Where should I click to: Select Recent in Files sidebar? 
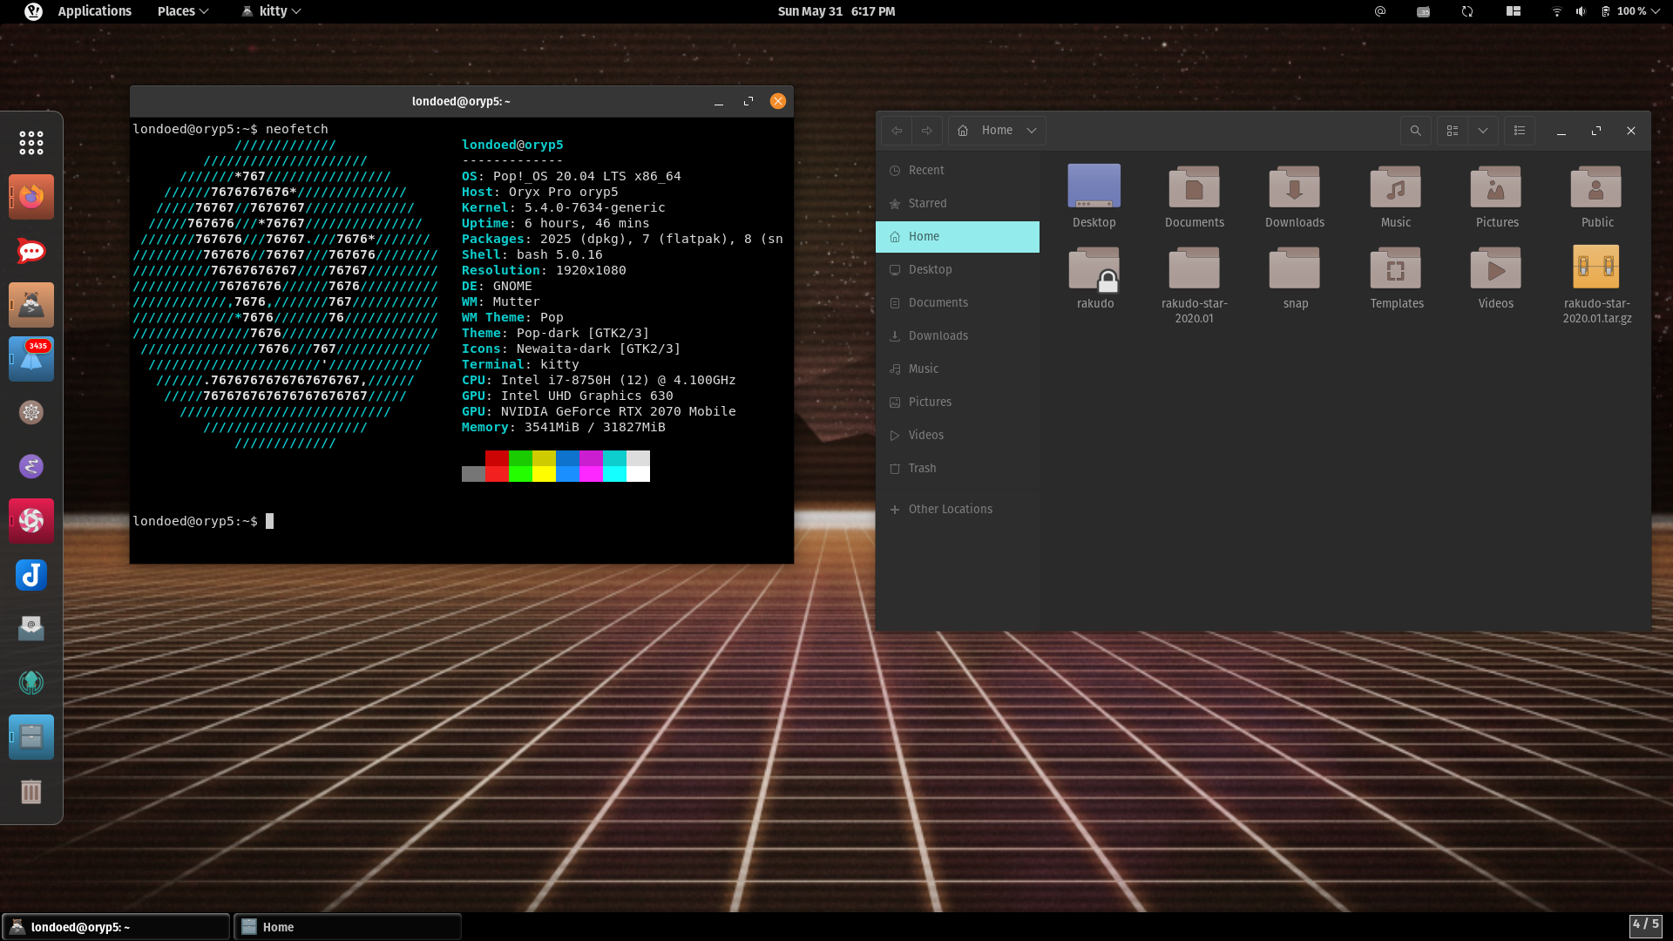958,171
